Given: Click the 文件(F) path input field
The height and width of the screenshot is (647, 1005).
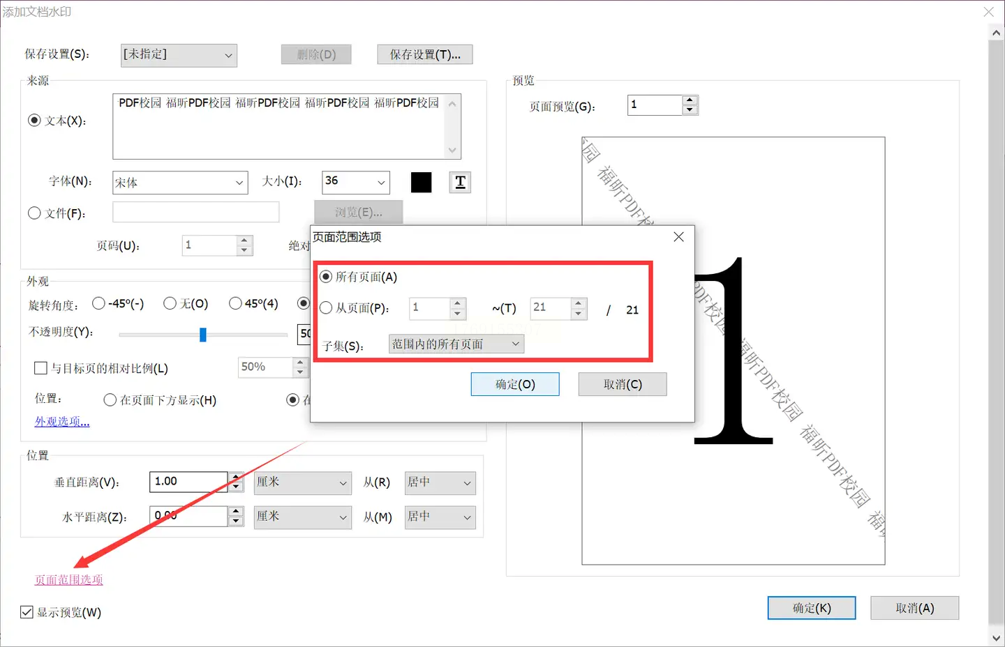Looking at the screenshot, I should pyautogui.click(x=196, y=212).
